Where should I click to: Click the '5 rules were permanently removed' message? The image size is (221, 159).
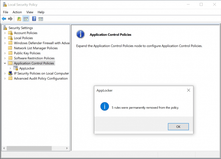click(x=145, y=108)
